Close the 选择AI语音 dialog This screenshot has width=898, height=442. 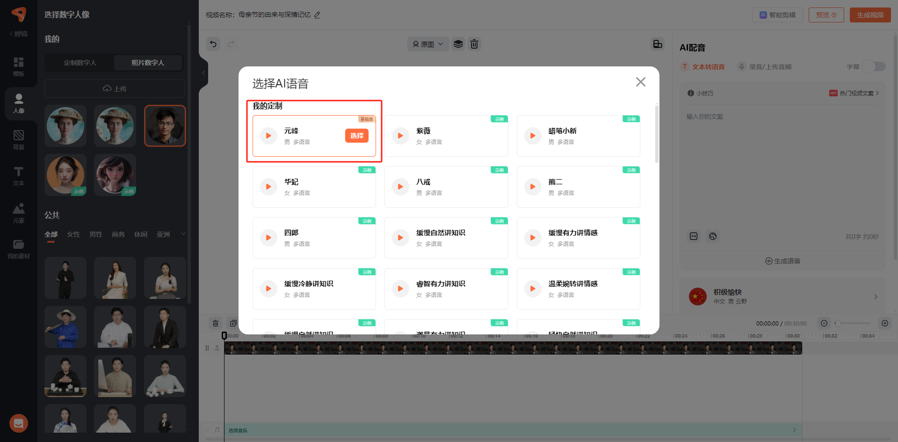point(641,82)
